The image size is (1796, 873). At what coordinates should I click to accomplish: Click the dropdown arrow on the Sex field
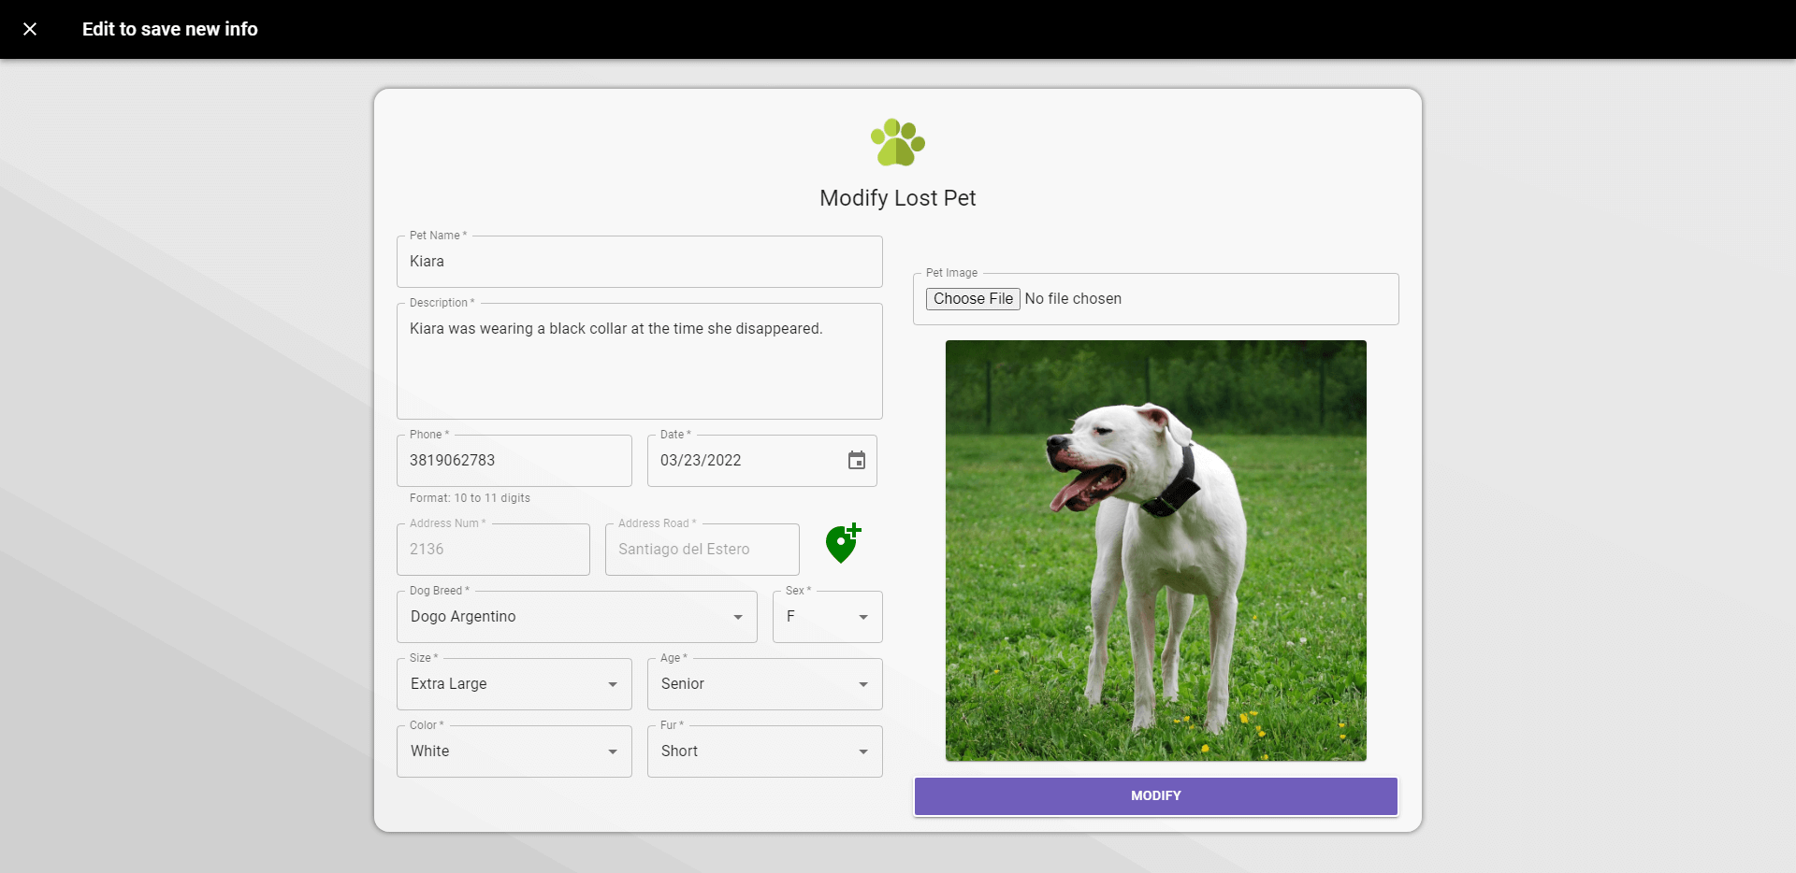click(x=862, y=617)
